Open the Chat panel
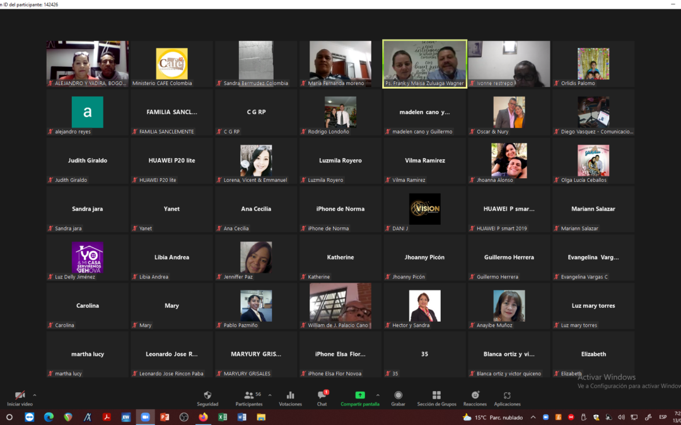Image resolution: width=681 pixels, height=425 pixels. pyautogui.click(x=322, y=397)
